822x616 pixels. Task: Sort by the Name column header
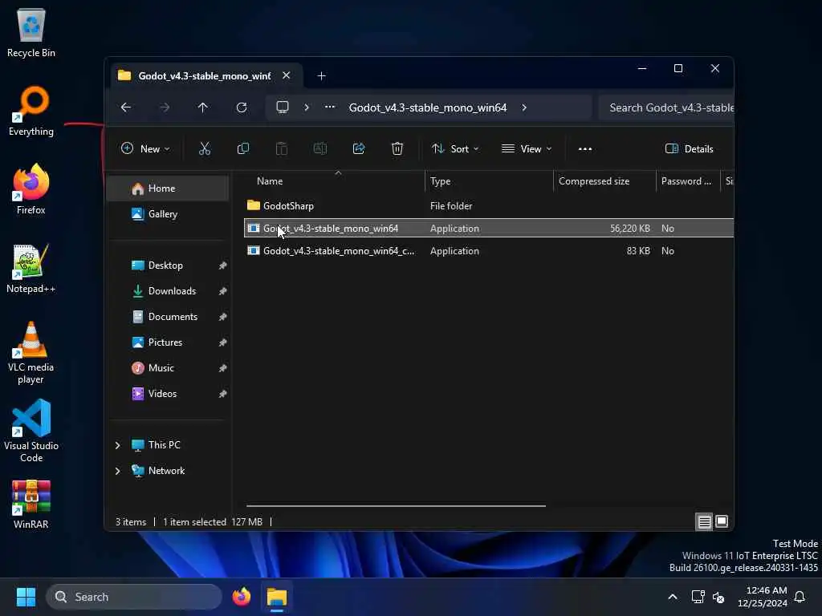pyautogui.click(x=335, y=181)
